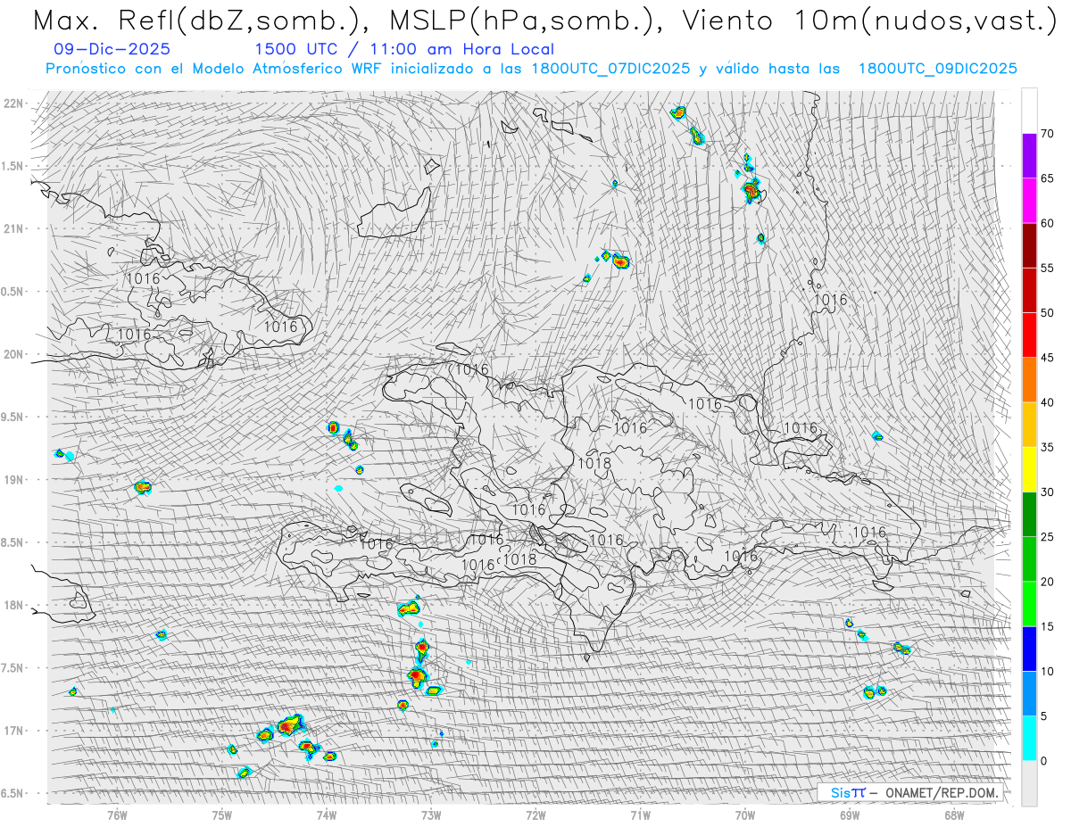The image size is (1071, 827).
Task: Pick the dark blue 10-15 dBZ colorbar segment
Action: [1029, 649]
